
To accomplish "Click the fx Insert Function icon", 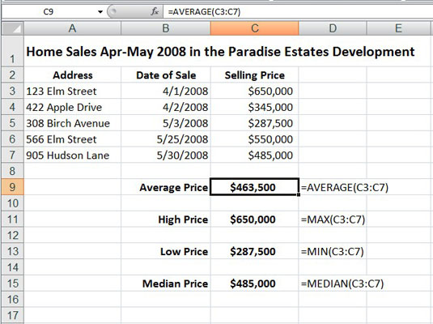I will pos(155,11).
